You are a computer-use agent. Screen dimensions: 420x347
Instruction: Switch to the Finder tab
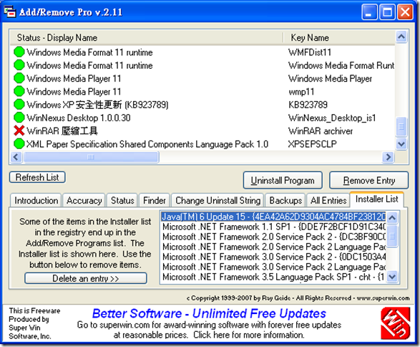click(x=155, y=201)
